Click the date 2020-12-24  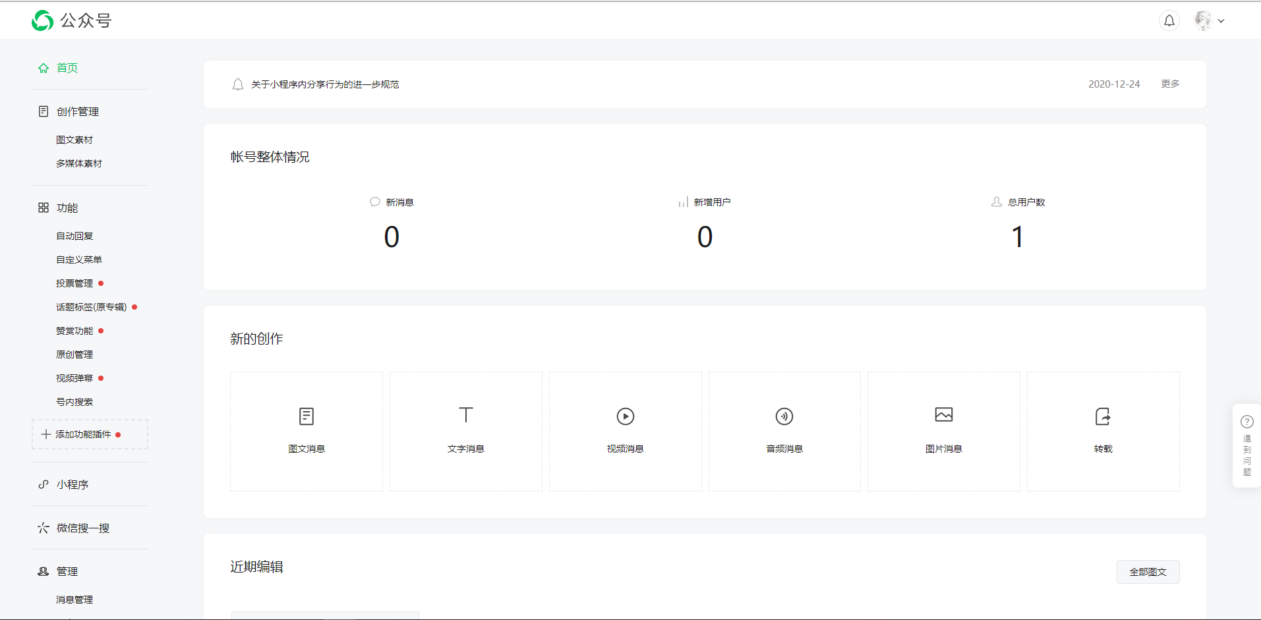(1114, 84)
